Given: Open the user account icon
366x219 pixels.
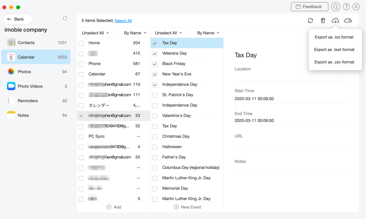Looking at the screenshot, I should (x=356, y=7).
